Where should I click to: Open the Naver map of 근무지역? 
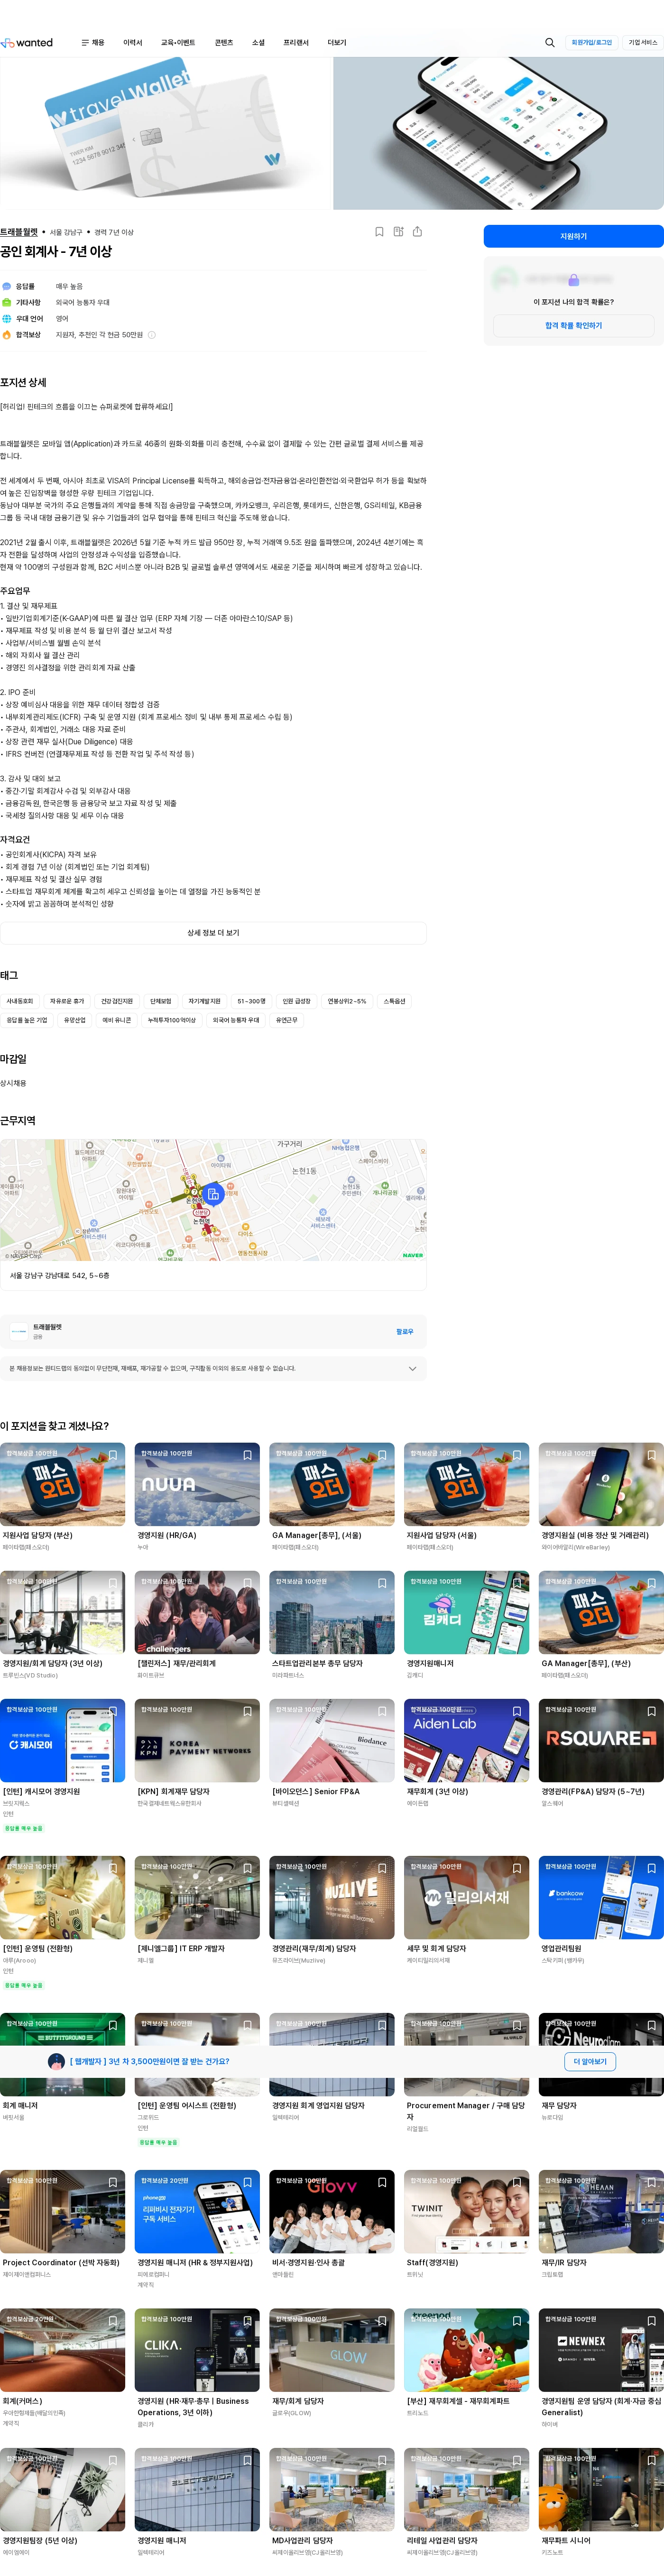(x=213, y=1200)
